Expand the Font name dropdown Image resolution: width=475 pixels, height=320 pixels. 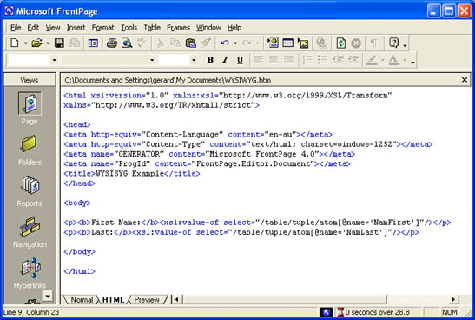click(x=152, y=60)
